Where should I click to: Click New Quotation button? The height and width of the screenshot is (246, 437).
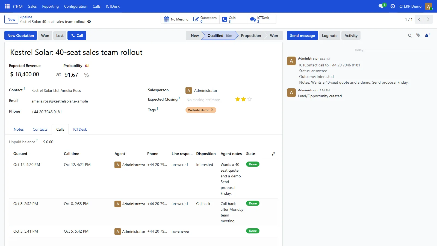[20, 36]
